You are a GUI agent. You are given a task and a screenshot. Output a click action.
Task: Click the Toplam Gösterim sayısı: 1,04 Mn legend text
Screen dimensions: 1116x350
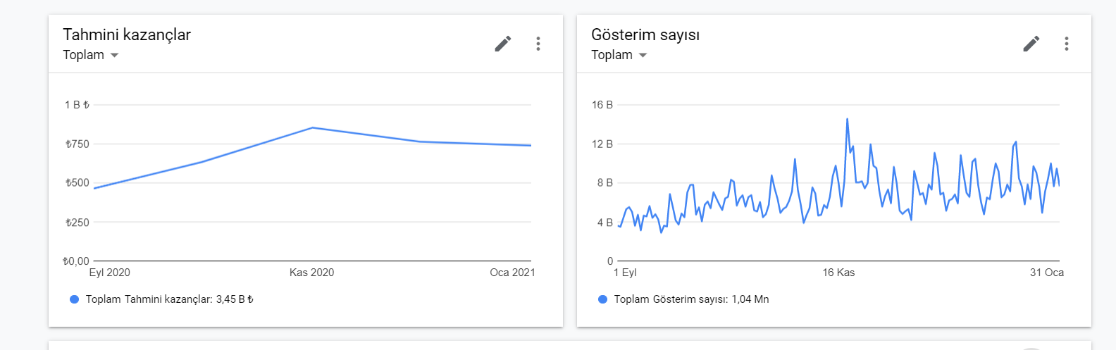[x=691, y=299]
